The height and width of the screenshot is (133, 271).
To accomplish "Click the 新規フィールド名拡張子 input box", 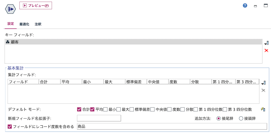I will click(99, 118).
